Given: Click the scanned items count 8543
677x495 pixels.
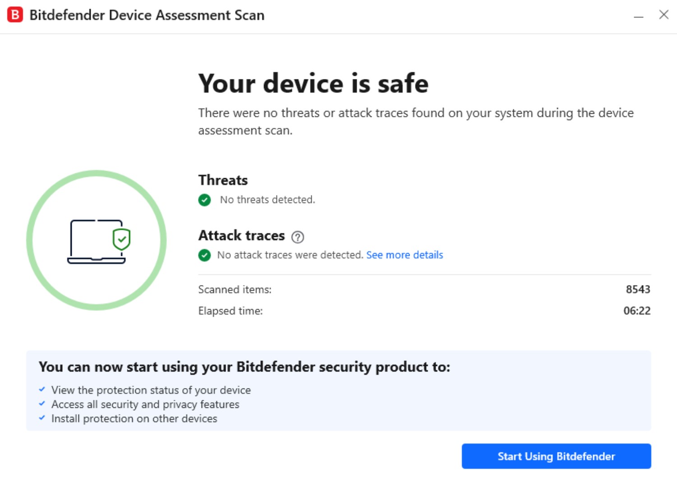Looking at the screenshot, I should [638, 289].
